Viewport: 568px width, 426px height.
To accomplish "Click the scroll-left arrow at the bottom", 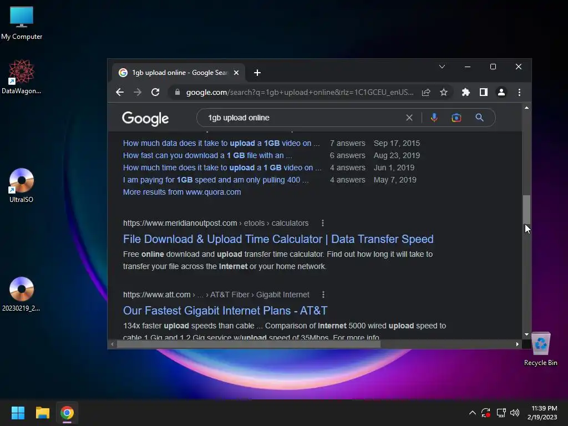I will (112, 344).
